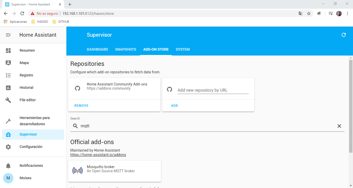The width and height of the screenshot is (353, 188).
Task: Click the 'No es seguro' security warning
Action: click(x=44, y=13)
